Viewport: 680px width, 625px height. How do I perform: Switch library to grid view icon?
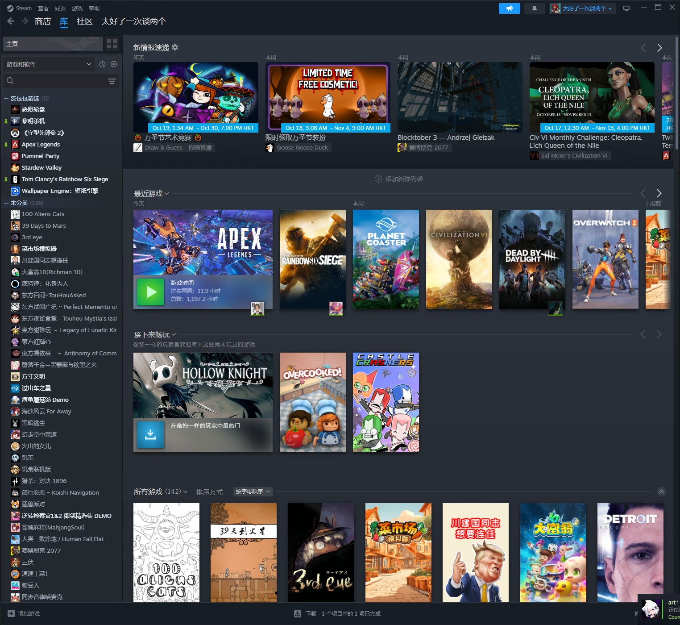(x=112, y=44)
